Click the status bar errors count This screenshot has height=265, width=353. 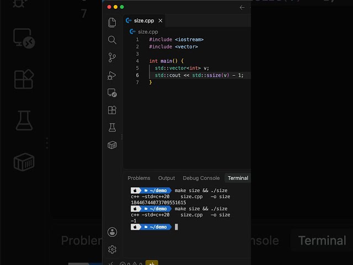(x=125, y=263)
